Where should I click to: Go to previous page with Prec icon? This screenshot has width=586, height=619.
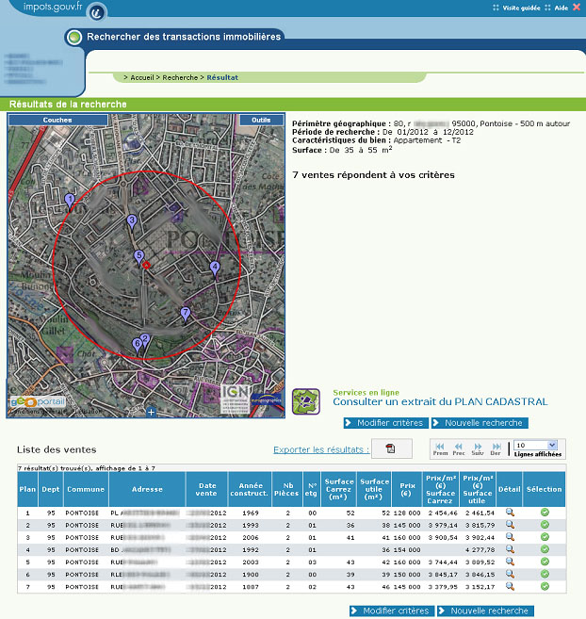click(459, 449)
